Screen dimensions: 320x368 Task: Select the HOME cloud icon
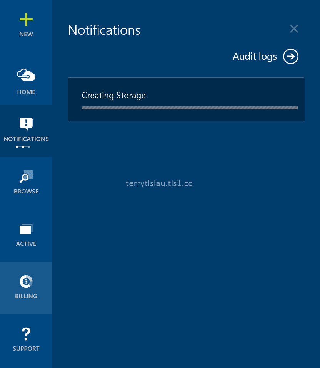click(x=26, y=74)
